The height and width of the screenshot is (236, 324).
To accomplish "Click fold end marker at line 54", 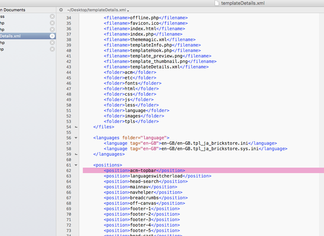I will click(x=76, y=127).
